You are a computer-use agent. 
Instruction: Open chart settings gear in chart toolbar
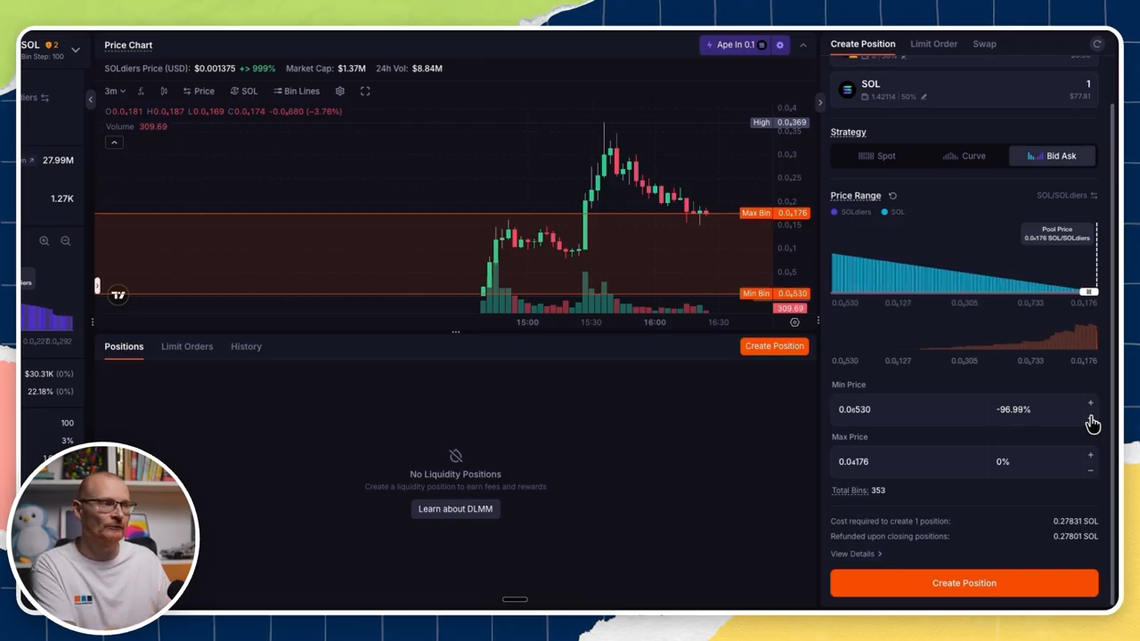pyautogui.click(x=339, y=91)
